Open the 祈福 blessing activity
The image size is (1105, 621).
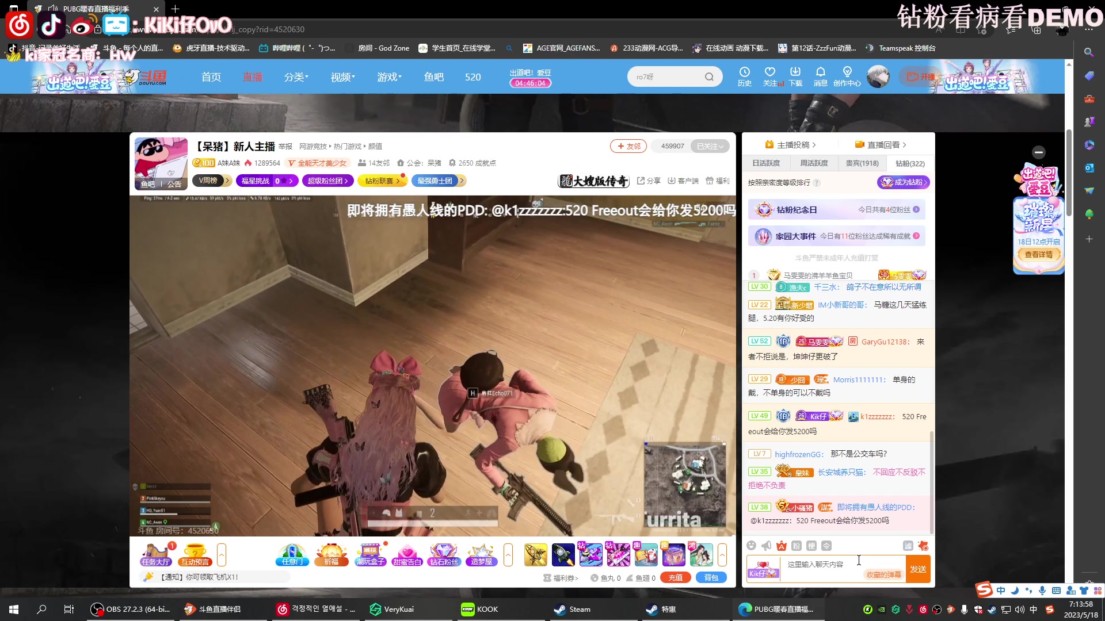331,555
